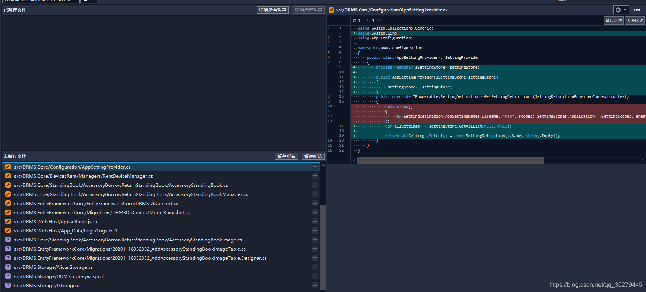Click left arrow of diff horizontal scrollbar

tap(354, 161)
